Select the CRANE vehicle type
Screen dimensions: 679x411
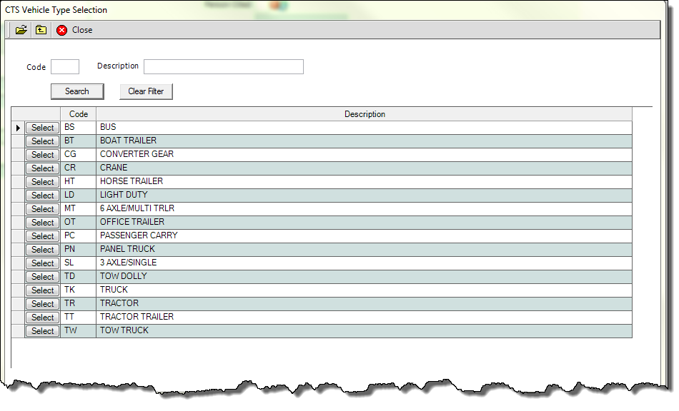click(x=43, y=168)
